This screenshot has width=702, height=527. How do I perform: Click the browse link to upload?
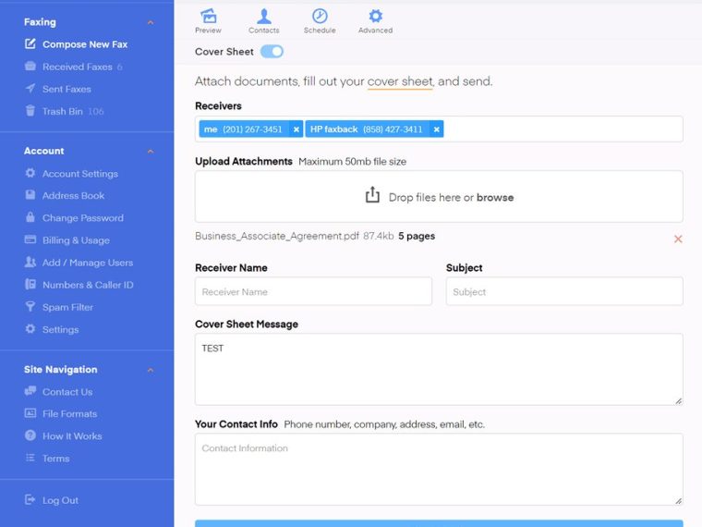(495, 197)
